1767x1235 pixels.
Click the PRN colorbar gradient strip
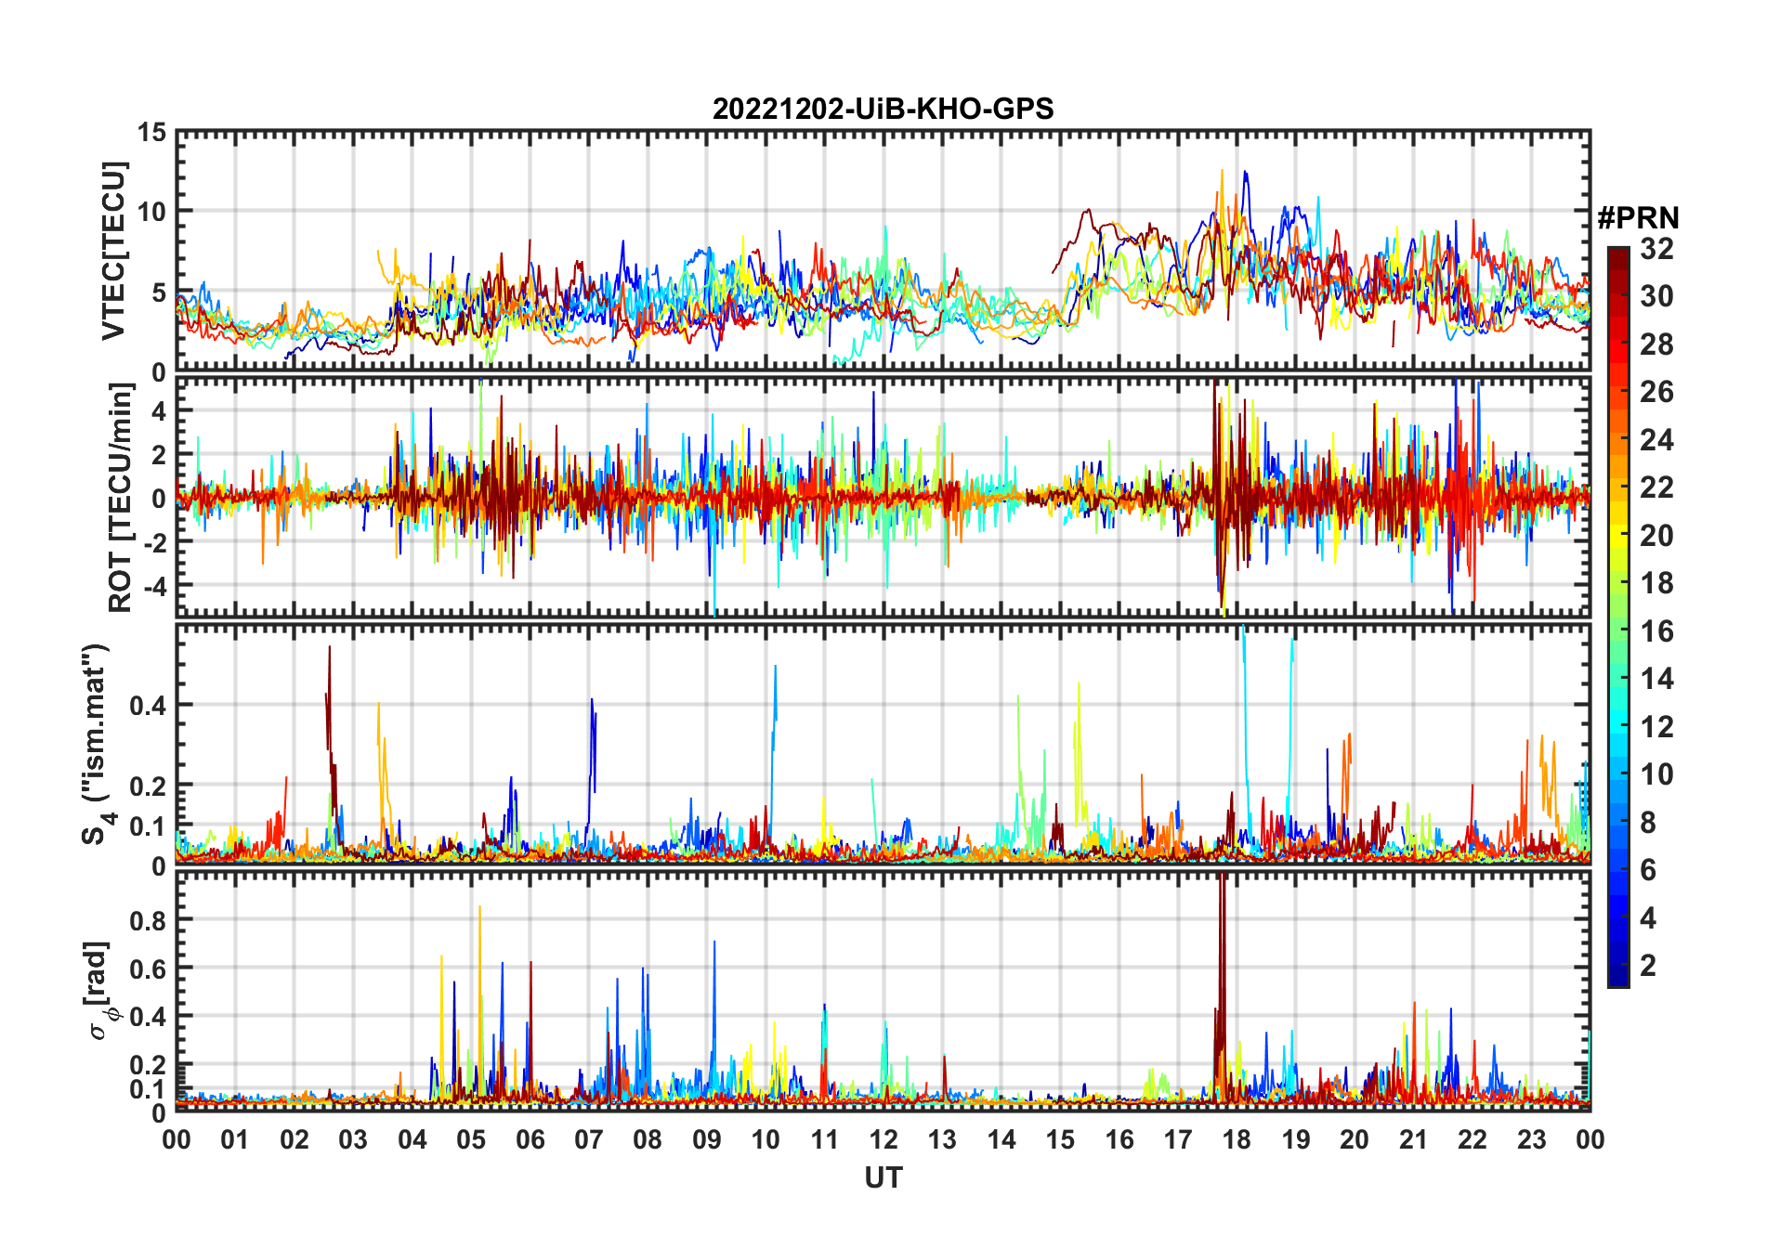click(1618, 617)
